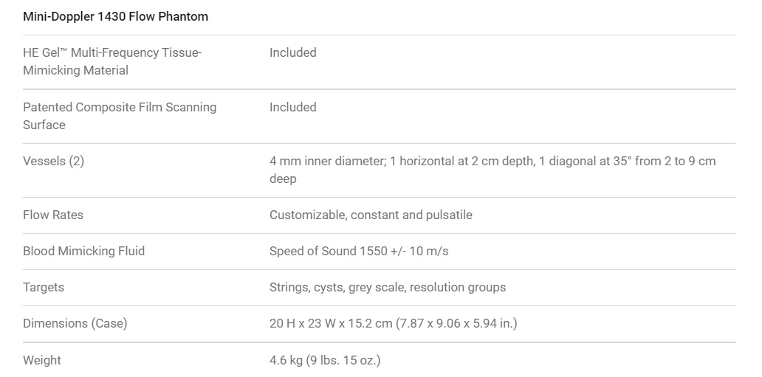Viewport: 762px width, 377px height.
Task: Click the Speed of Sound 1550 value
Action: [x=359, y=251]
